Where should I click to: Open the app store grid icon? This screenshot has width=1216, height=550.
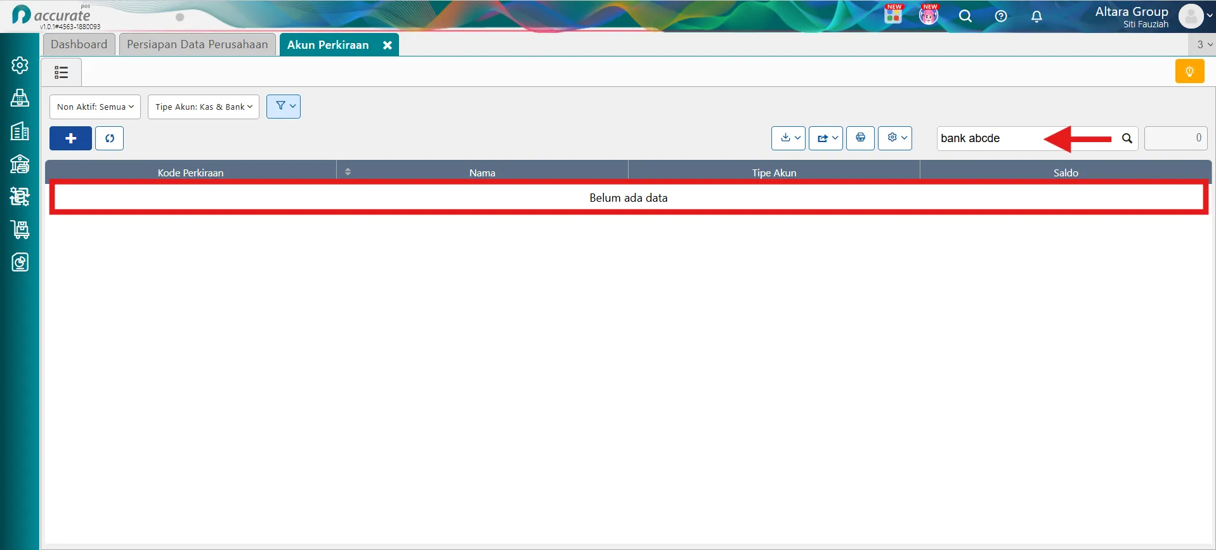click(893, 15)
